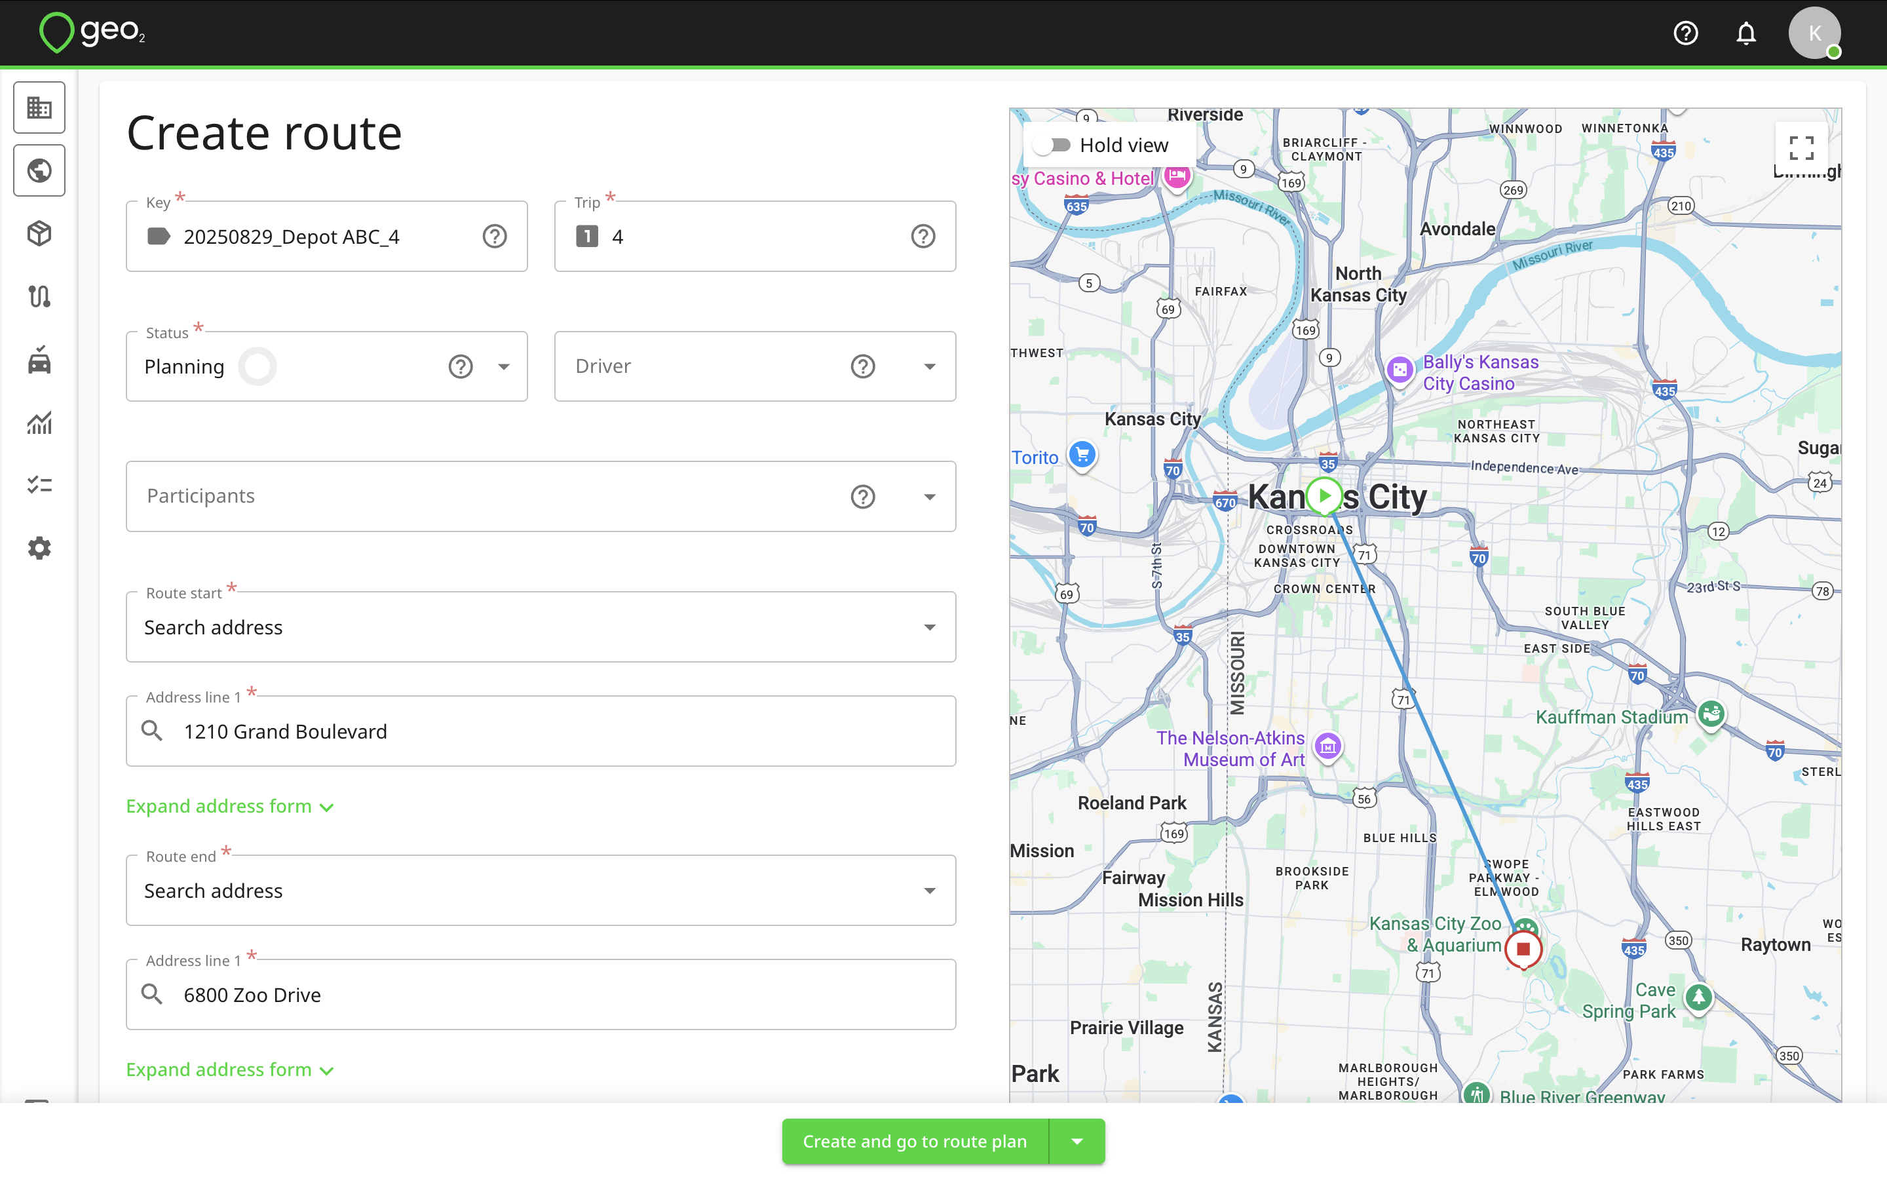Open the package box sidebar icon
Viewport: 1887px width, 1177px height.
40,233
